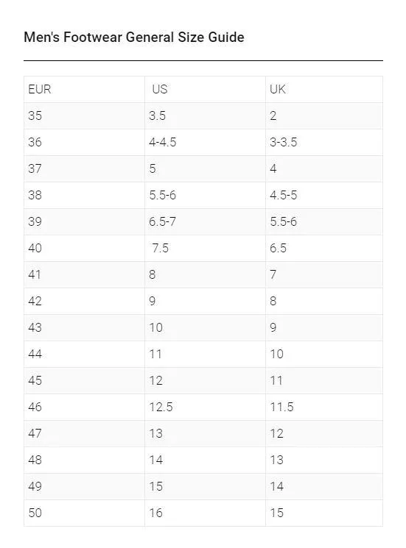Click the EUR 48 cell
Screen dimensions: 406x548
[x=84, y=460]
